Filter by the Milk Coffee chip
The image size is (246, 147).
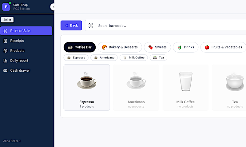(x=134, y=58)
